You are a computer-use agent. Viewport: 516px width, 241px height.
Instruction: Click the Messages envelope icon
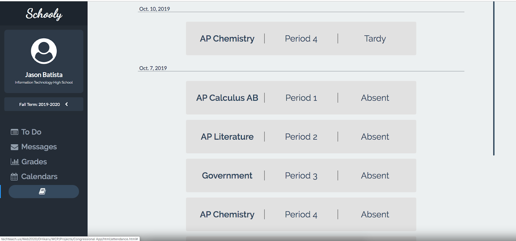click(14, 147)
